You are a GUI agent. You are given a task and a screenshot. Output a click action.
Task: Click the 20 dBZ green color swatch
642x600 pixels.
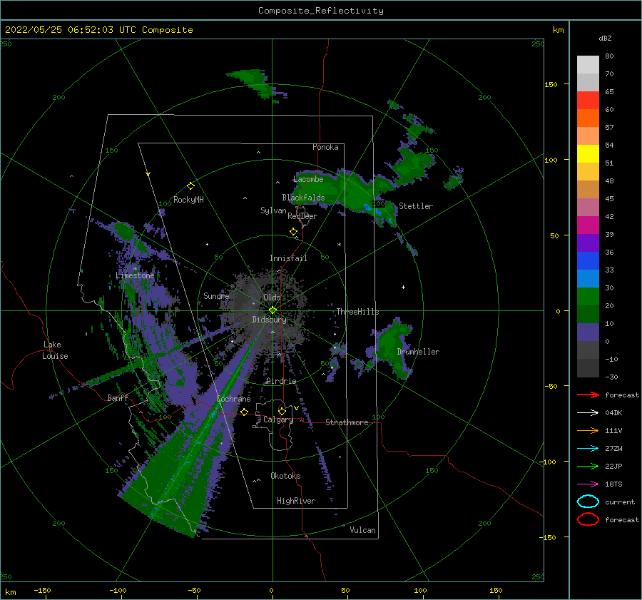tap(588, 314)
